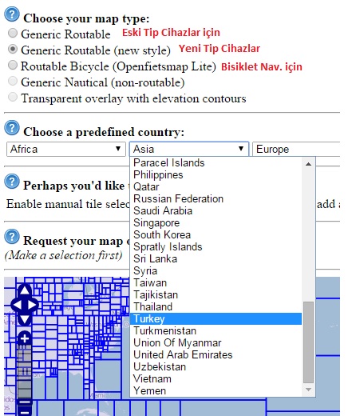Screen dimensions: 348x416
Task: Select Generic Routable (new style) option
Action: click(13, 49)
